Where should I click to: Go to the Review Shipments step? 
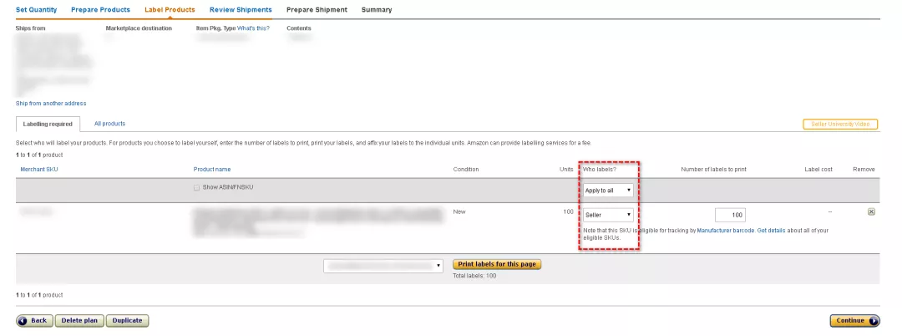[x=241, y=10]
